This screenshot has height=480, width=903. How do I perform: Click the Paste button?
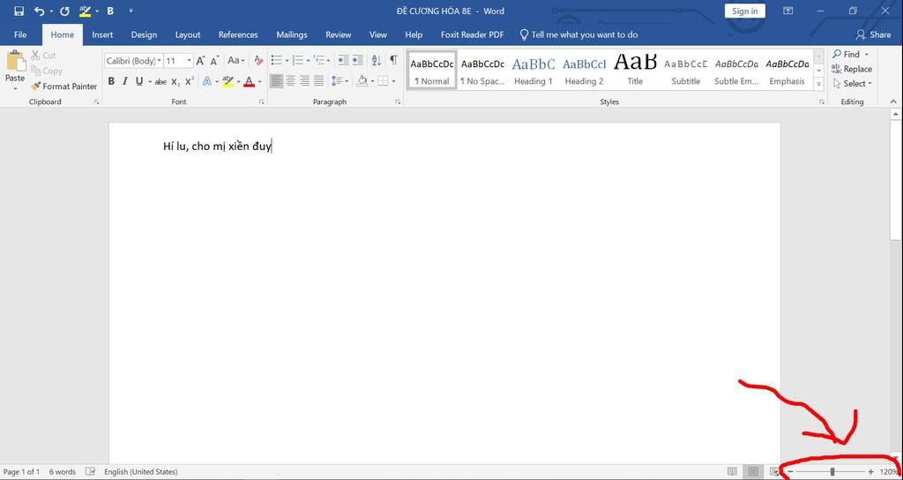pyautogui.click(x=16, y=69)
